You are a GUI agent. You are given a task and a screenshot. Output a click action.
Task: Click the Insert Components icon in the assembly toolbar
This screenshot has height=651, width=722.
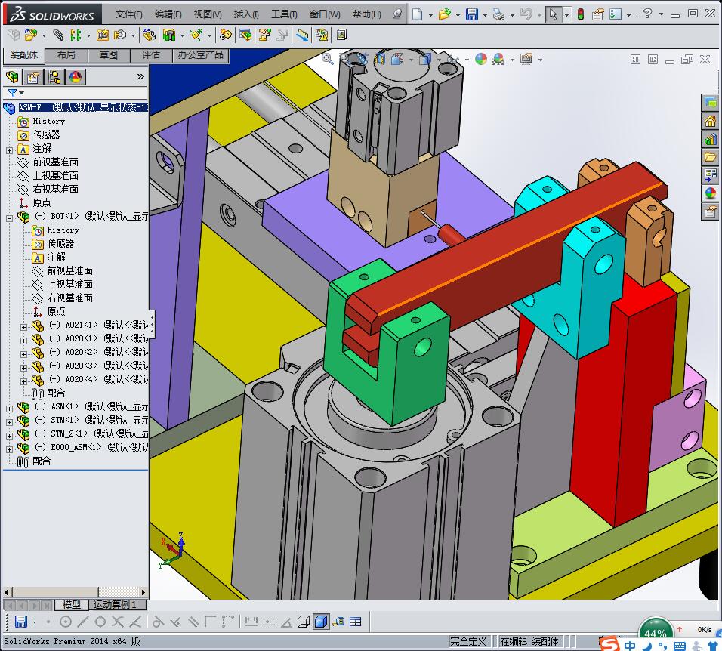tap(31, 35)
